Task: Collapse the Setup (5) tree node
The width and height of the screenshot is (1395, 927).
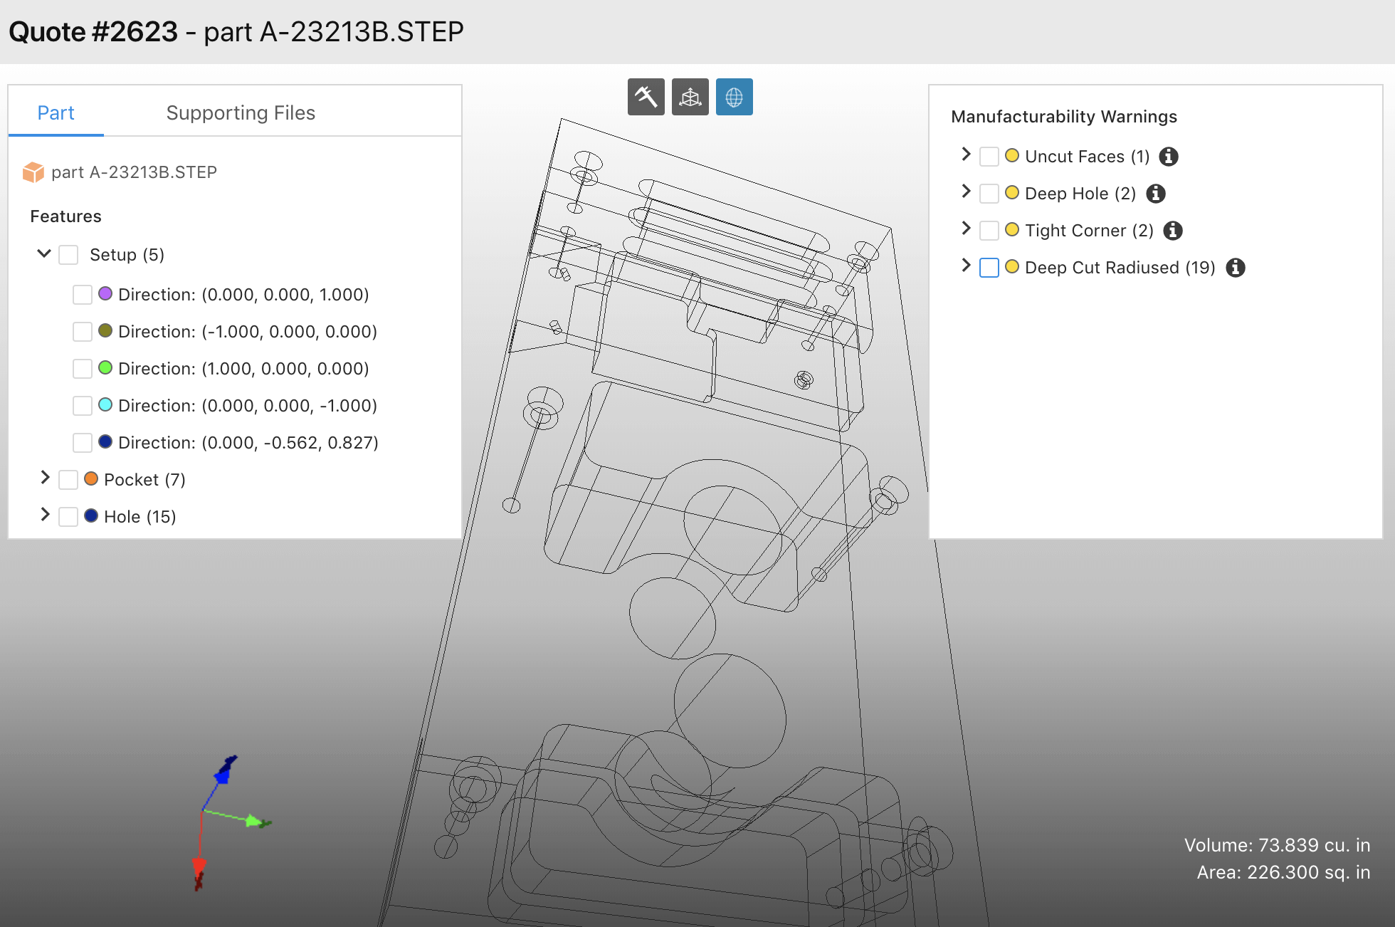Action: [x=44, y=253]
